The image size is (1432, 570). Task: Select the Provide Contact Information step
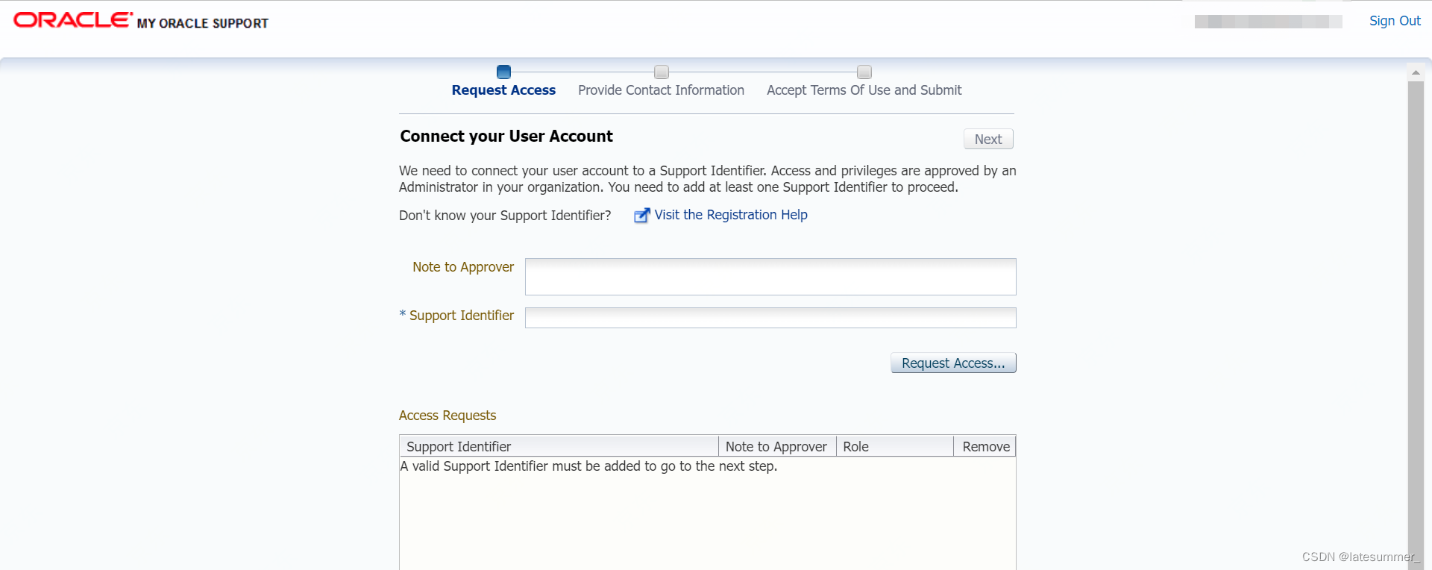[x=661, y=90]
